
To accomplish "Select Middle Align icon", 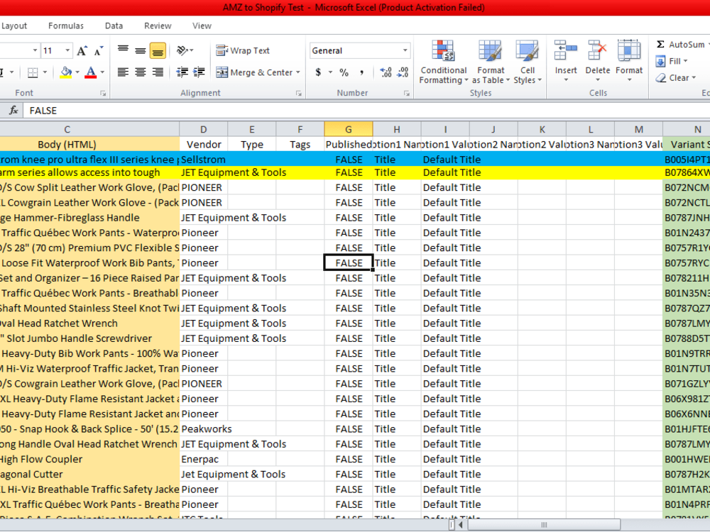I will [x=141, y=50].
